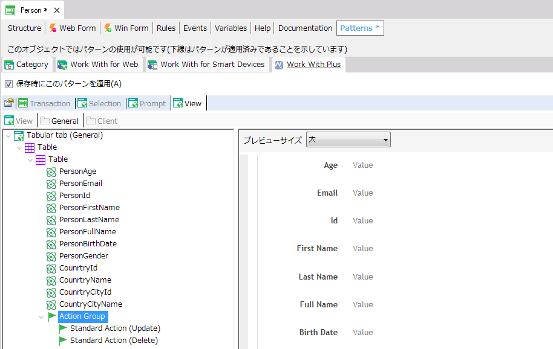Uncheck the apply pattern on save checkbox
Image resolution: width=553 pixels, height=349 pixels.
(x=7, y=84)
